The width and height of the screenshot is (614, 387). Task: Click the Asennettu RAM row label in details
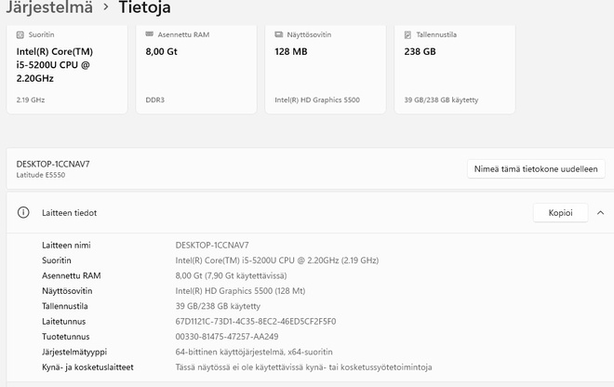point(72,275)
